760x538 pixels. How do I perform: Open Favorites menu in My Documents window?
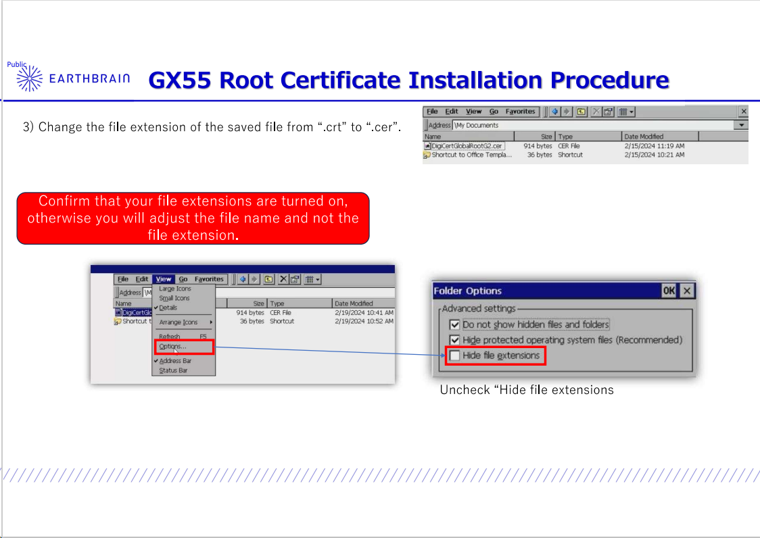click(x=520, y=112)
